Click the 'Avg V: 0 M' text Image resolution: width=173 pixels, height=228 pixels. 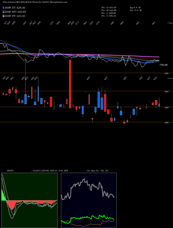[x=135, y=8]
